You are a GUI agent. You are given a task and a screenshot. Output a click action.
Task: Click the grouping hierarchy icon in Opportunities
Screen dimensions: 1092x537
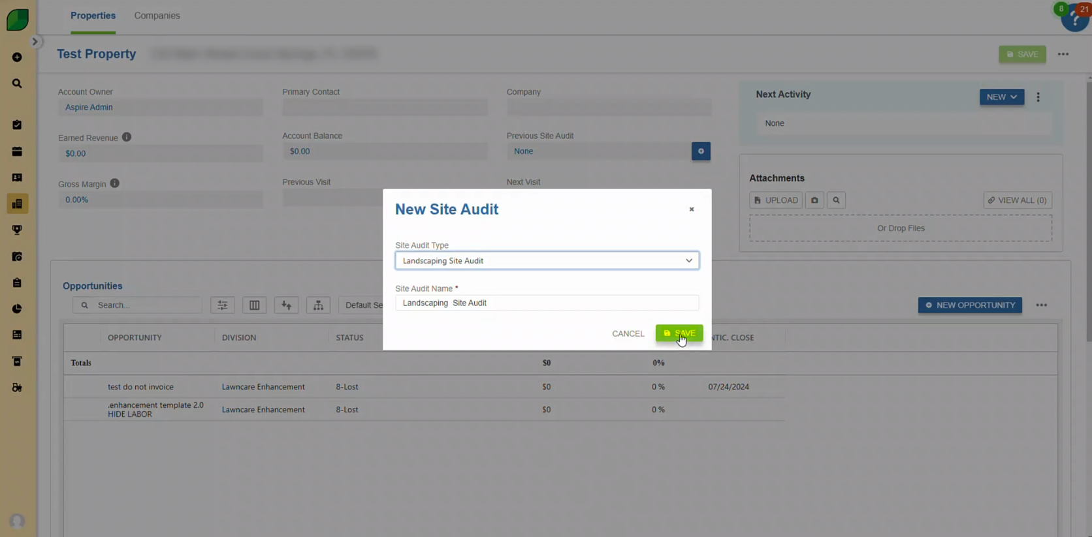click(318, 305)
